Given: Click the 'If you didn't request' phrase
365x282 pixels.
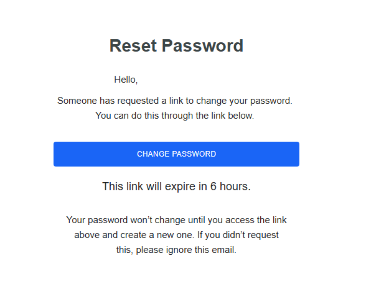Looking at the screenshot, I should pos(238,235).
